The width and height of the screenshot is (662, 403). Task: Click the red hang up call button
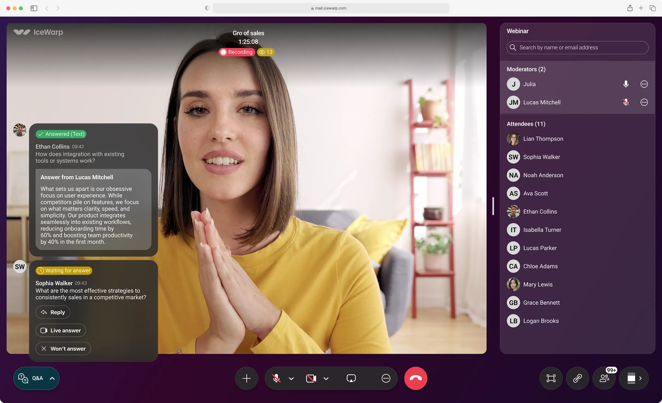pos(416,378)
